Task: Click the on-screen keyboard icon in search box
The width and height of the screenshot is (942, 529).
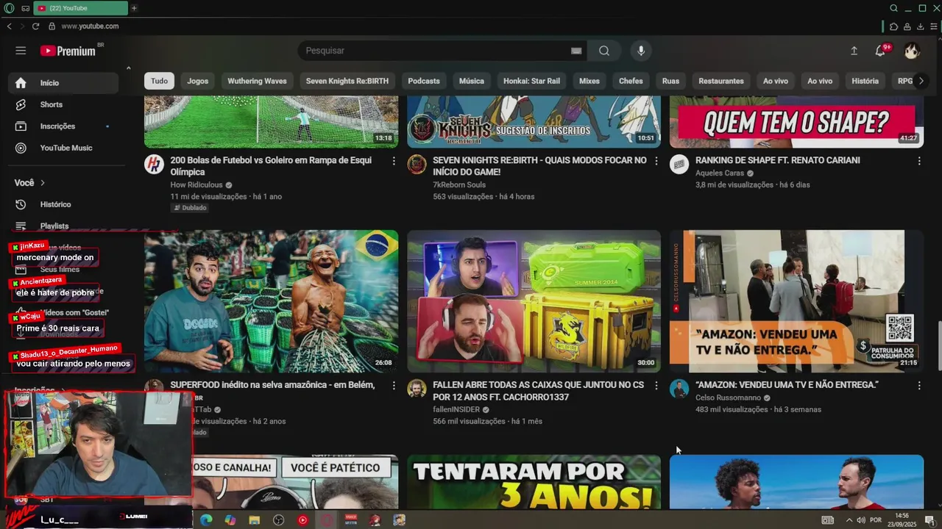Action: coord(576,51)
